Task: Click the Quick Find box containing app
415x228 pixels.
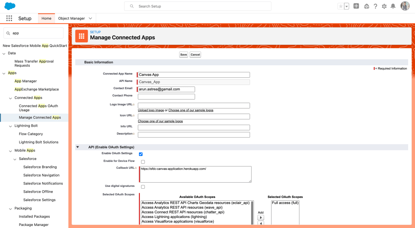Action: (x=34, y=33)
